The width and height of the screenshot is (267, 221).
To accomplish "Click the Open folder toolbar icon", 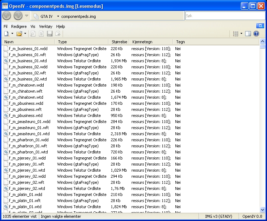I will tap(19, 34).
